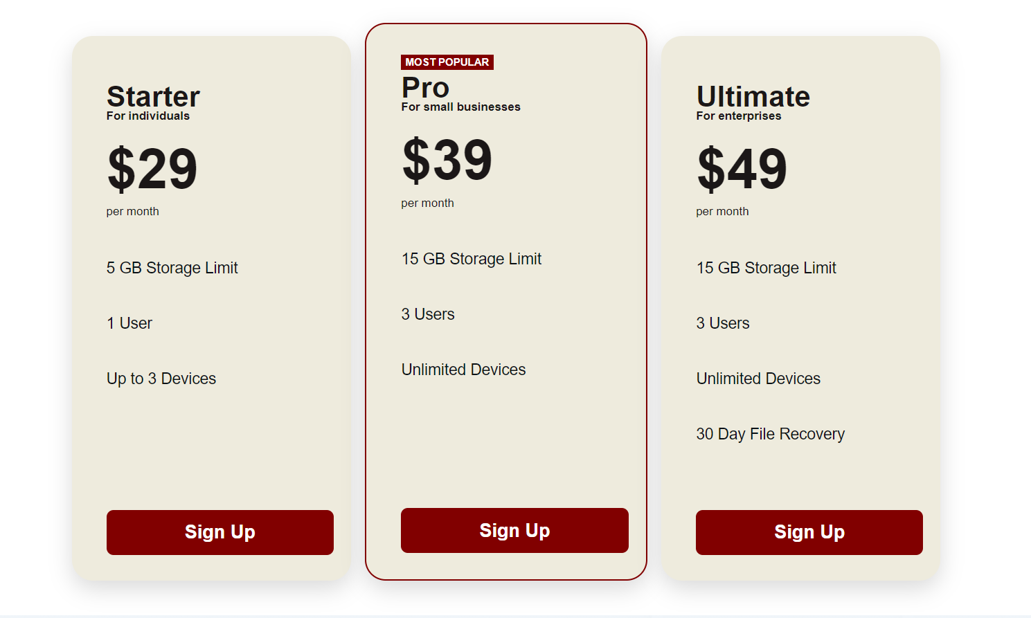Select the Starter plan heading
The image size is (1031, 618).
click(x=153, y=96)
